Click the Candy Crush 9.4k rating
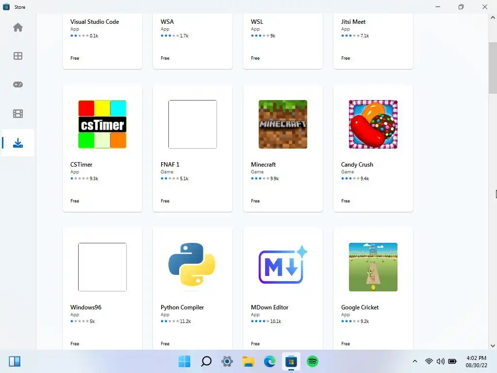Image resolution: width=497 pixels, height=373 pixels. pos(355,179)
